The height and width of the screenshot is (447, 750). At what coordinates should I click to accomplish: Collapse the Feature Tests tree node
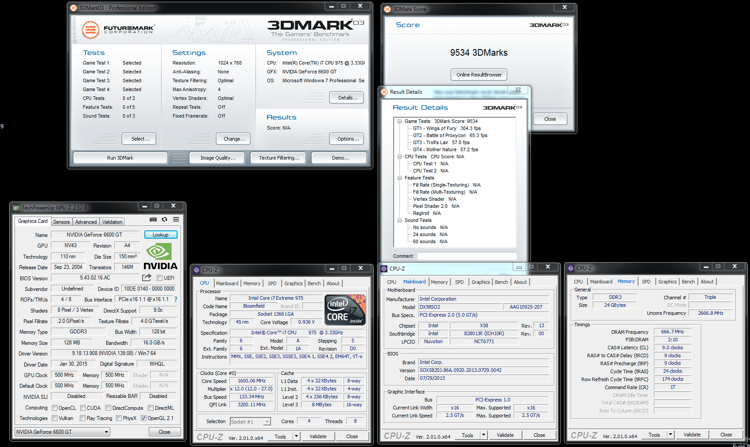point(399,178)
